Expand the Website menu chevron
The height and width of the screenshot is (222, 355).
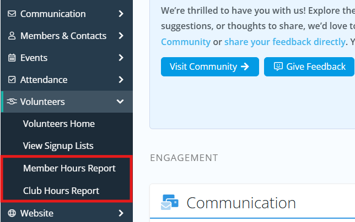[121, 213]
